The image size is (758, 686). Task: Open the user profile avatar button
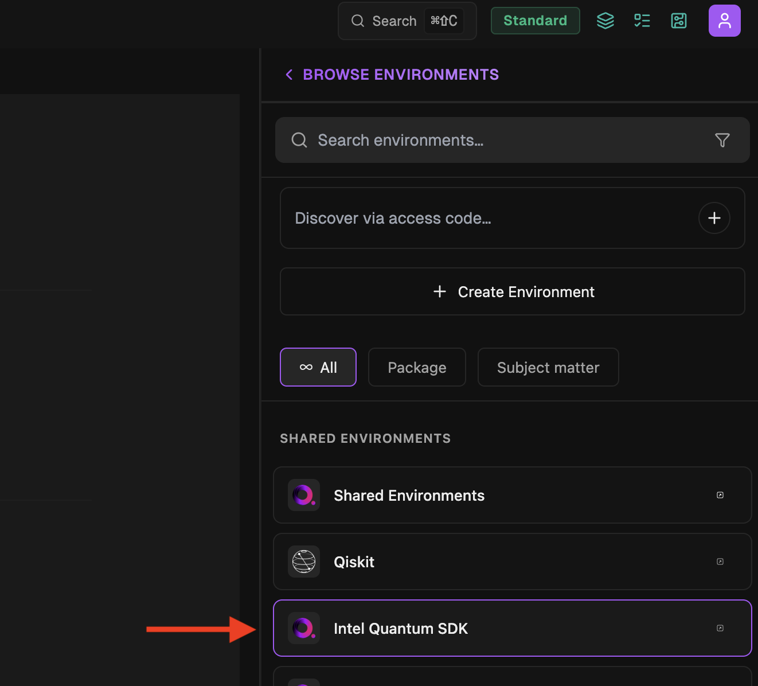725,21
